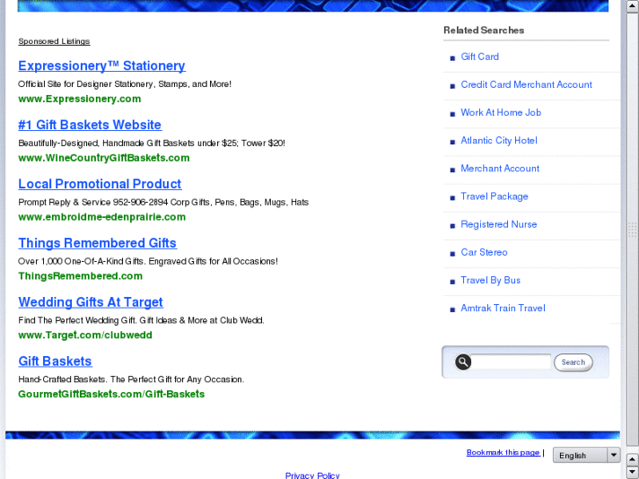Click text 'Hand-Crafted Baskets. The Perfect Gift'
The width and height of the screenshot is (639, 479).
point(95,380)
